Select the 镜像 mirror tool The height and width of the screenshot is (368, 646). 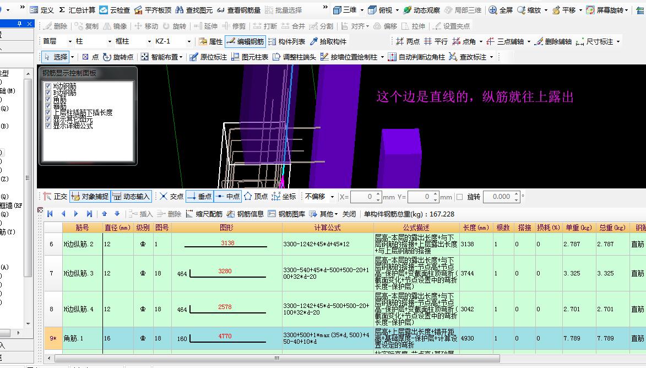115,26
